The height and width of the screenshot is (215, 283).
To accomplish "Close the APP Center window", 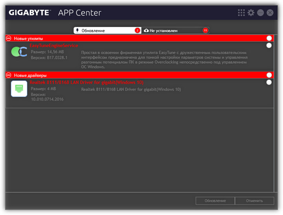I will point(270,13).
